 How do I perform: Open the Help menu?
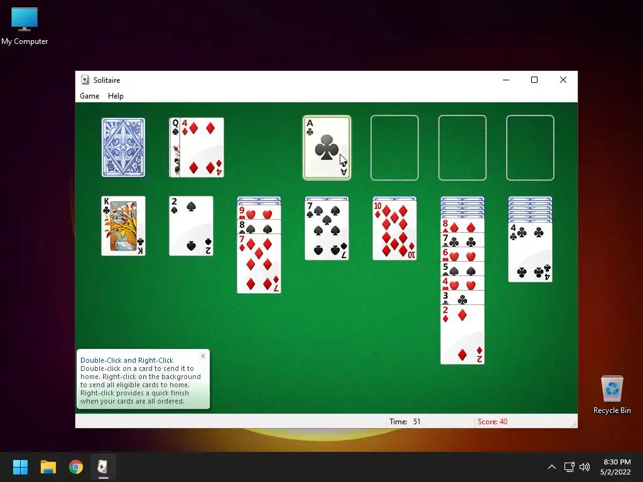tap(116, 96)
